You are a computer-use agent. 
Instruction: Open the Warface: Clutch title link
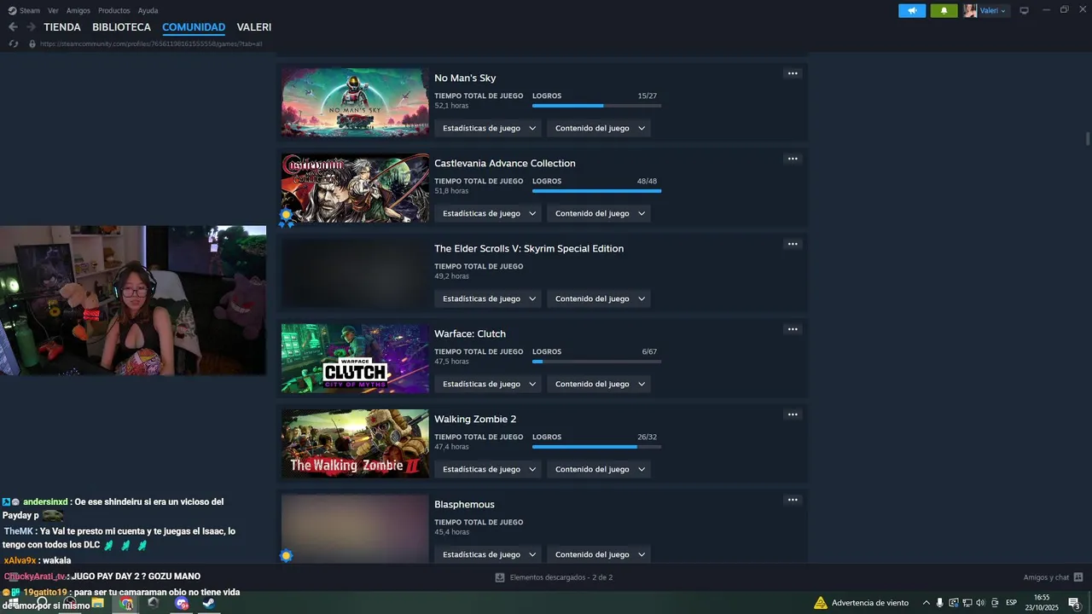(470, 333)
